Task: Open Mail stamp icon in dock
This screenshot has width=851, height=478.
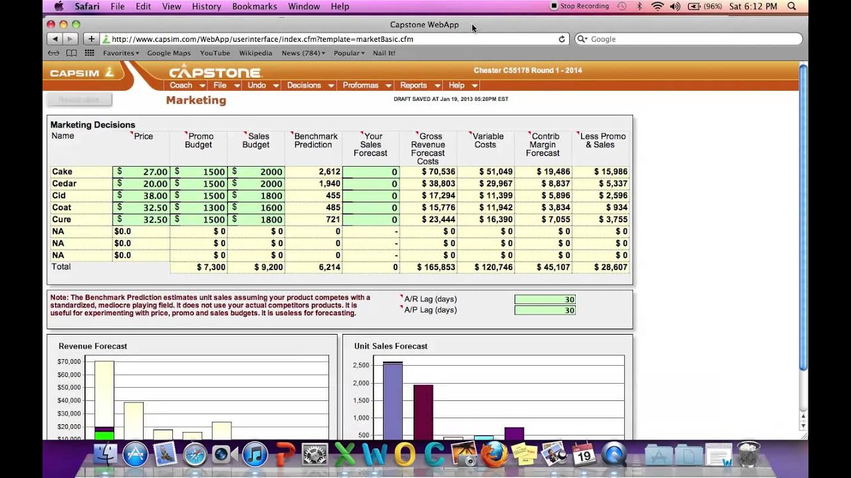Action: [x=166, y=455]
